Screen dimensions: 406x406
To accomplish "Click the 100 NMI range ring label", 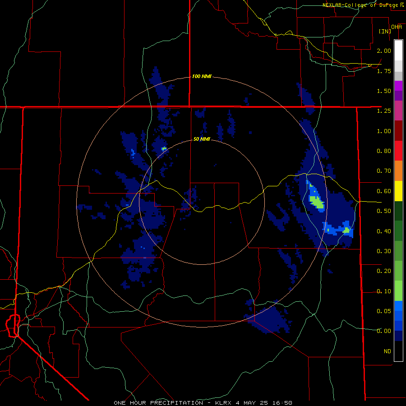I will (202, 76).
